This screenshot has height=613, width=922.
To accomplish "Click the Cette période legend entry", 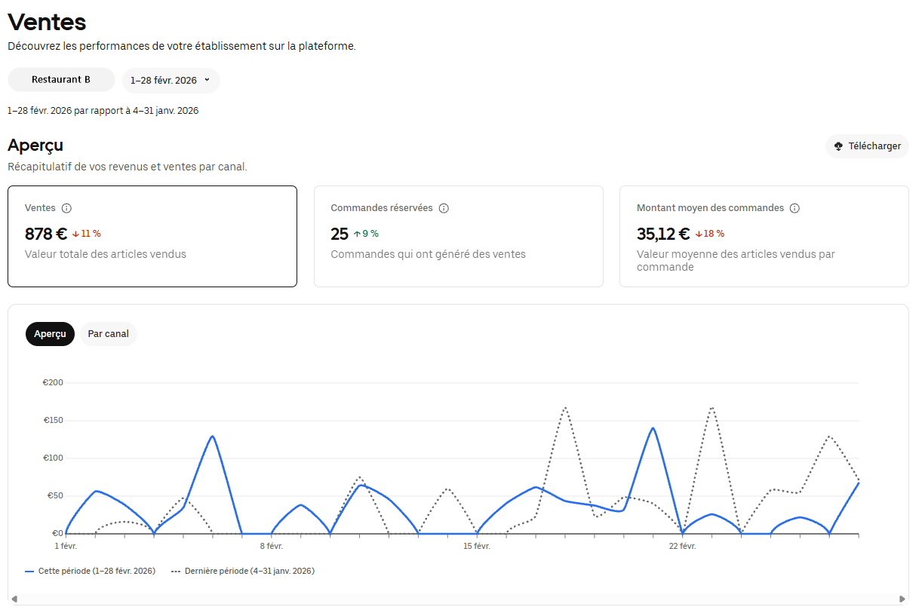I will pos(90,572).
